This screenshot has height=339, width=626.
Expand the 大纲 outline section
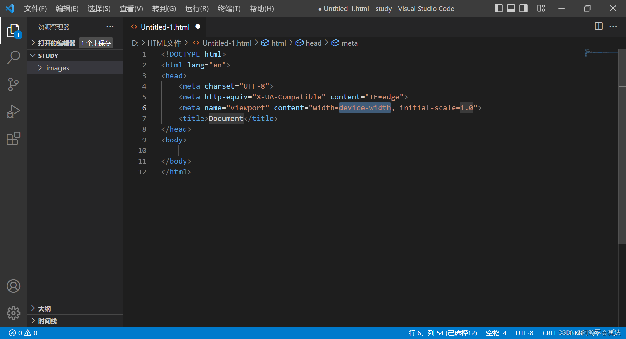pos(75,308)
